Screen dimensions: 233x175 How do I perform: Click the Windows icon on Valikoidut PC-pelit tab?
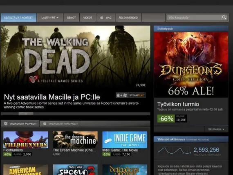pyautogui.click(x=6, y=123)
